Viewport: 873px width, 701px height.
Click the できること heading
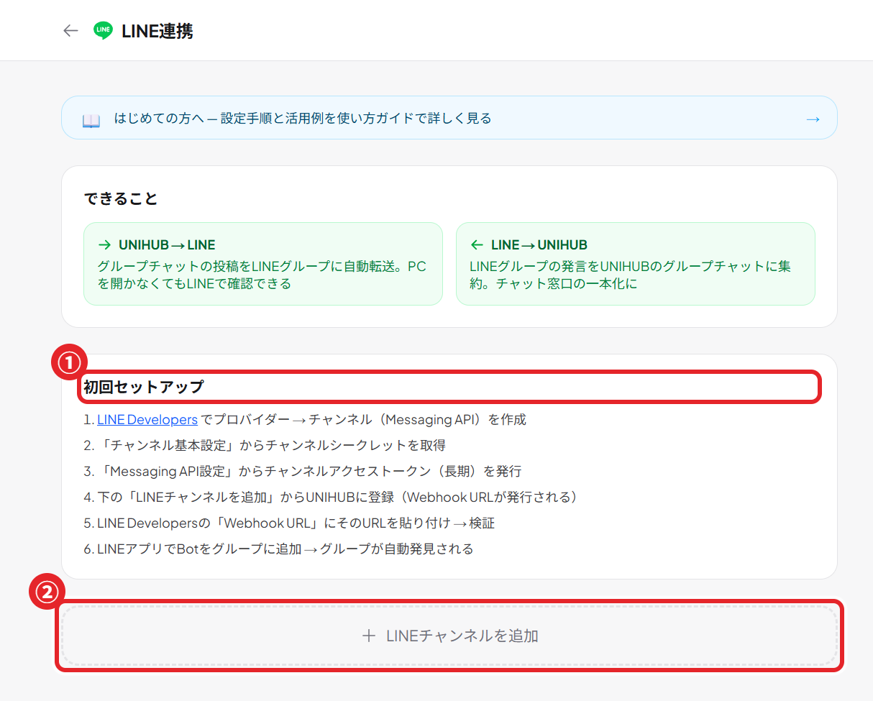(121, 198)
